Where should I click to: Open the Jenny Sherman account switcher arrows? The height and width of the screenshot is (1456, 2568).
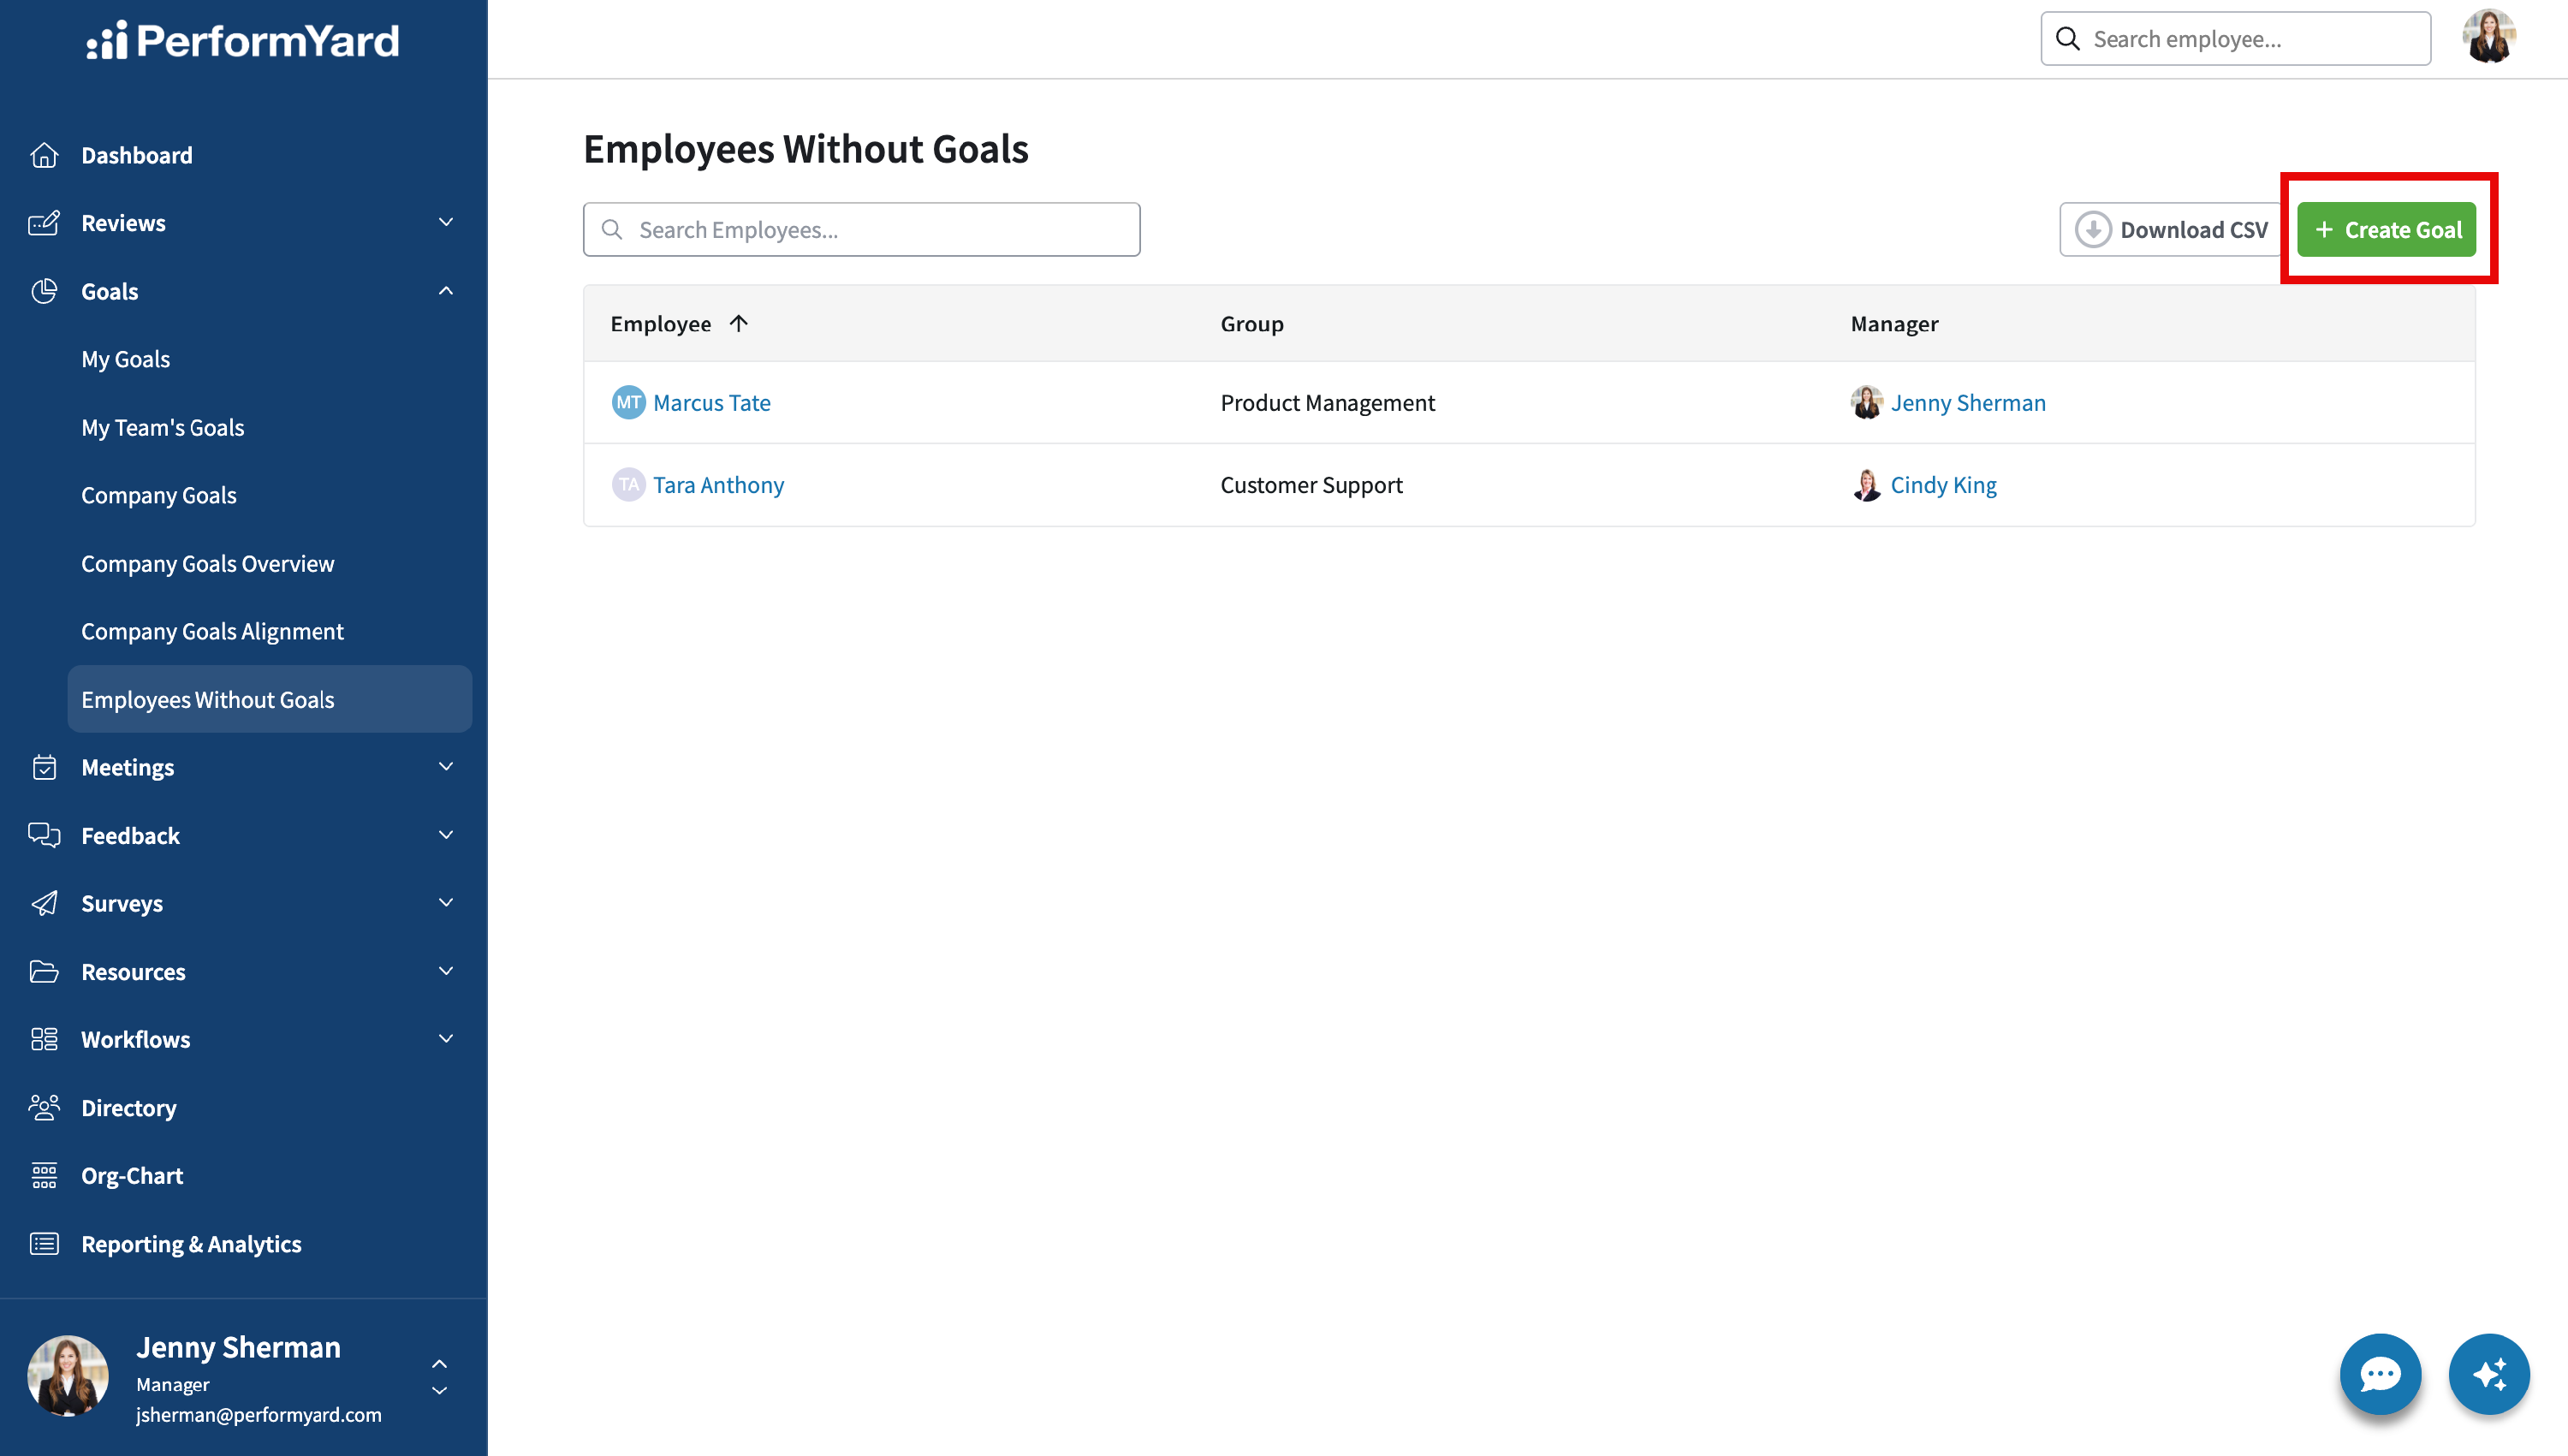click(439, 1377)
